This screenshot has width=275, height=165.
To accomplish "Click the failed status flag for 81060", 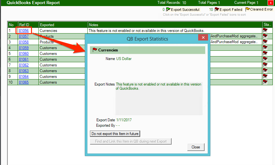I will pyautogui.click(x=265, y=53).
